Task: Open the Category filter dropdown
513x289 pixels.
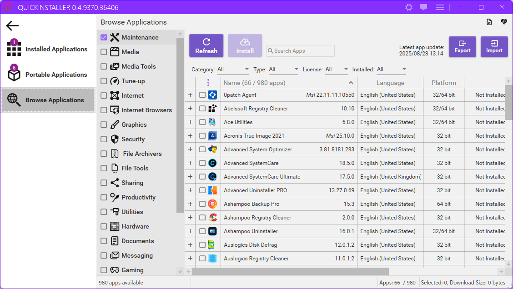Action: [233, 70]
